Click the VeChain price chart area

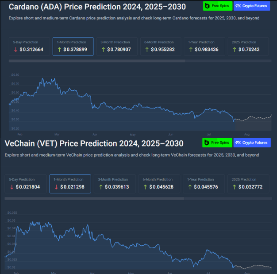[x=133, y=239]
